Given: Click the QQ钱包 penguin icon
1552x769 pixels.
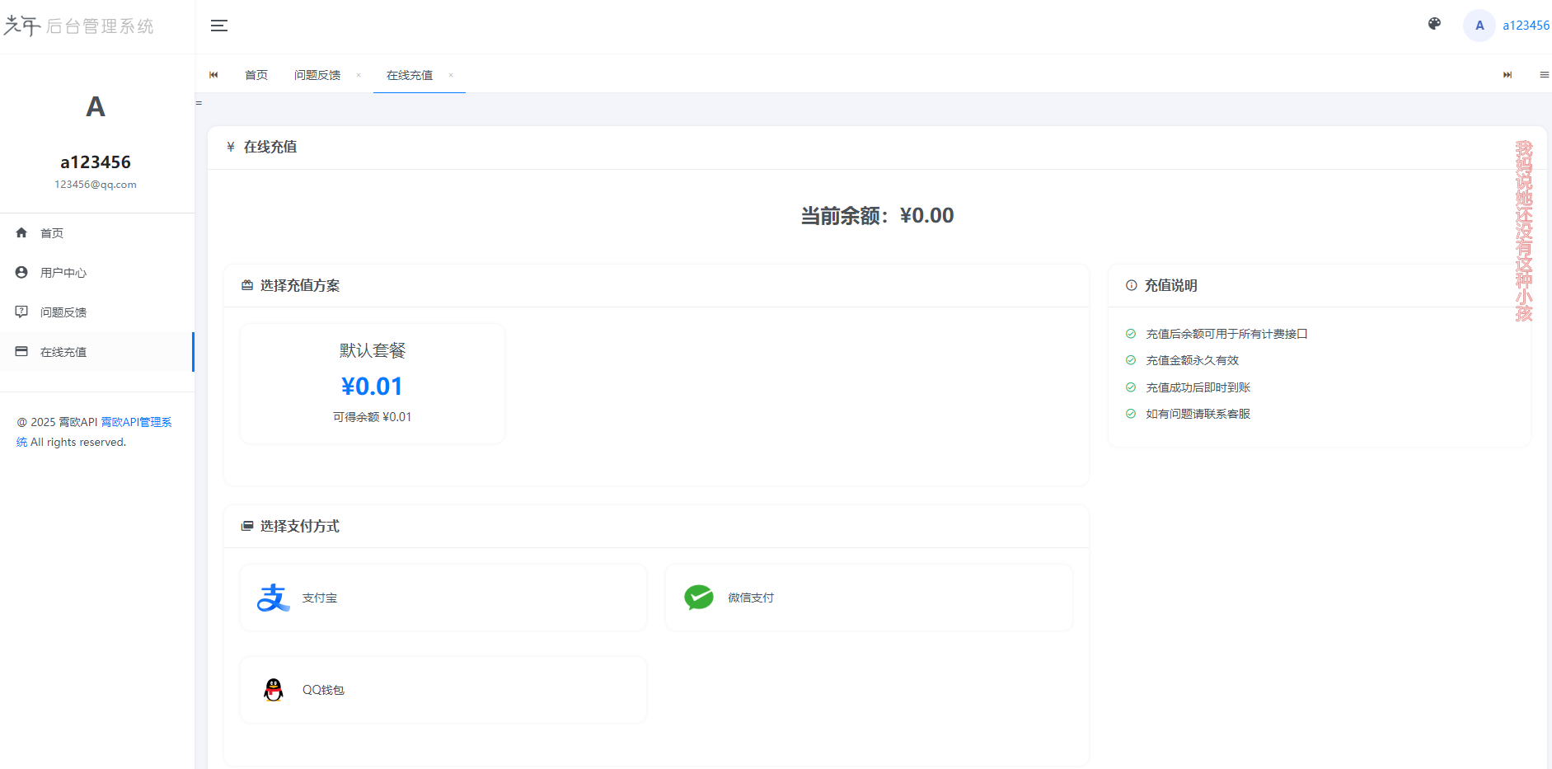Looking at the screenshot, I should click(x=274, y=689).
